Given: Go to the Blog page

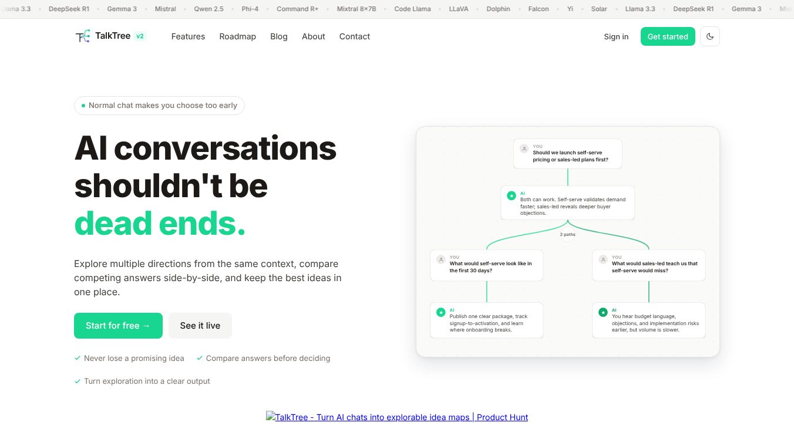Looking at the screenshot, I should [279, 36].
